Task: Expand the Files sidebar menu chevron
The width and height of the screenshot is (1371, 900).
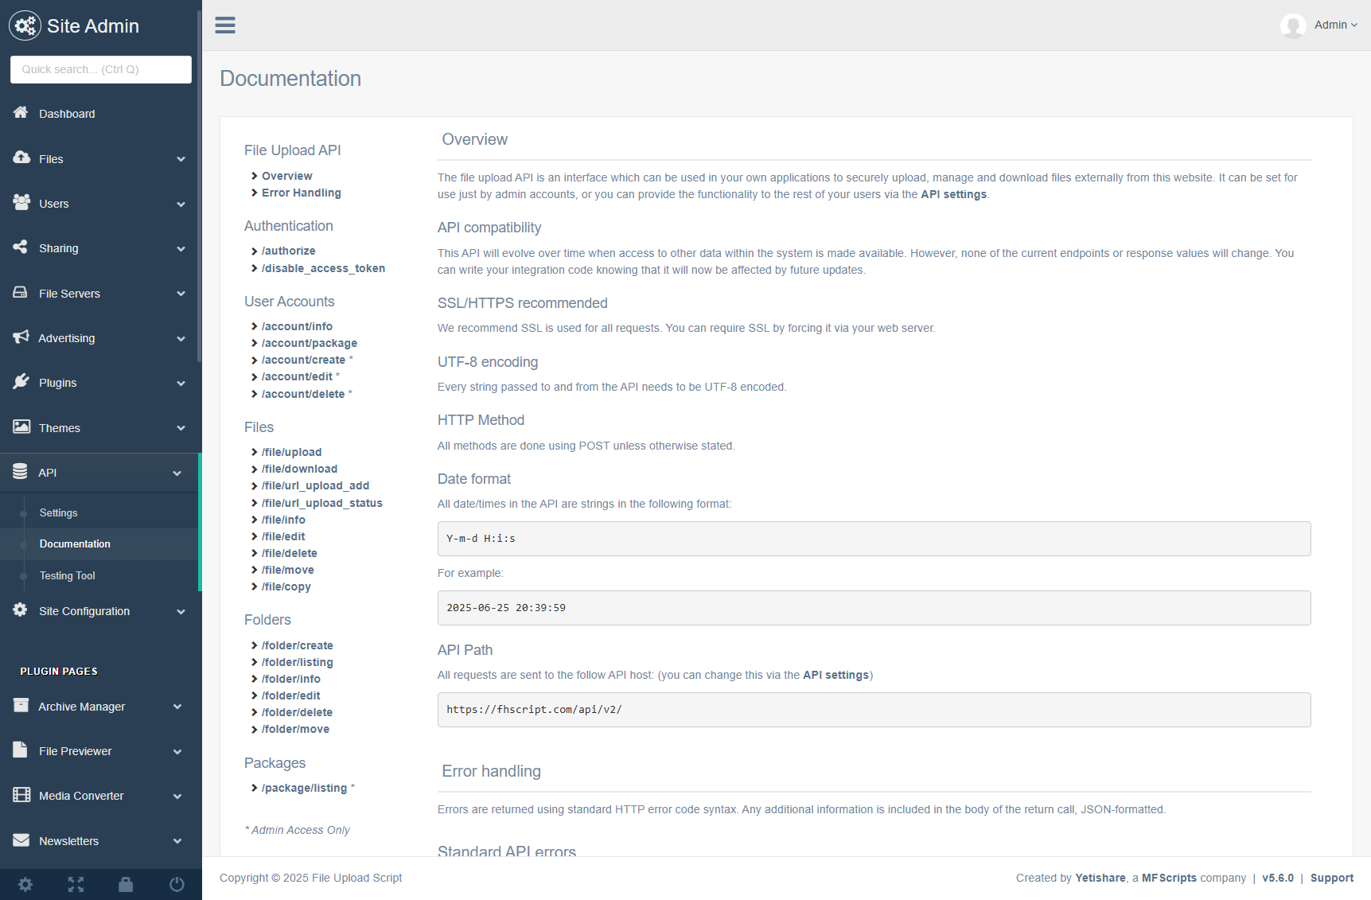Action: [x=181, y=159]
